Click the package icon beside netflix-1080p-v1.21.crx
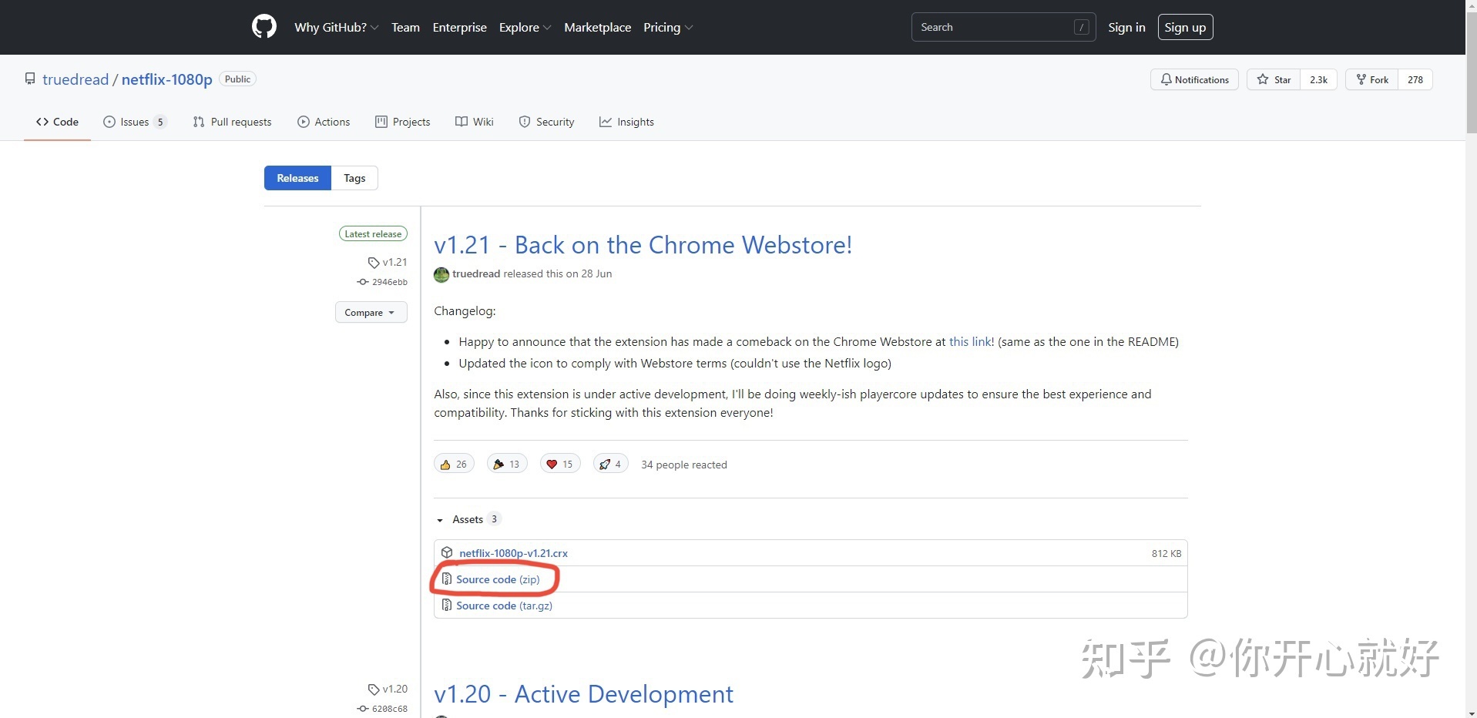This screenshot has height=718, width=1477. coord(447,552)
